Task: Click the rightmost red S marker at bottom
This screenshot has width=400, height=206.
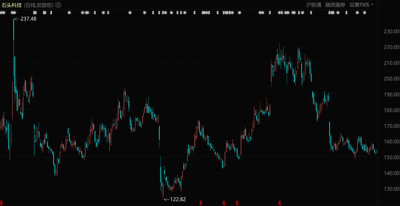Action: pyautogui.click(x=280, y=203)
